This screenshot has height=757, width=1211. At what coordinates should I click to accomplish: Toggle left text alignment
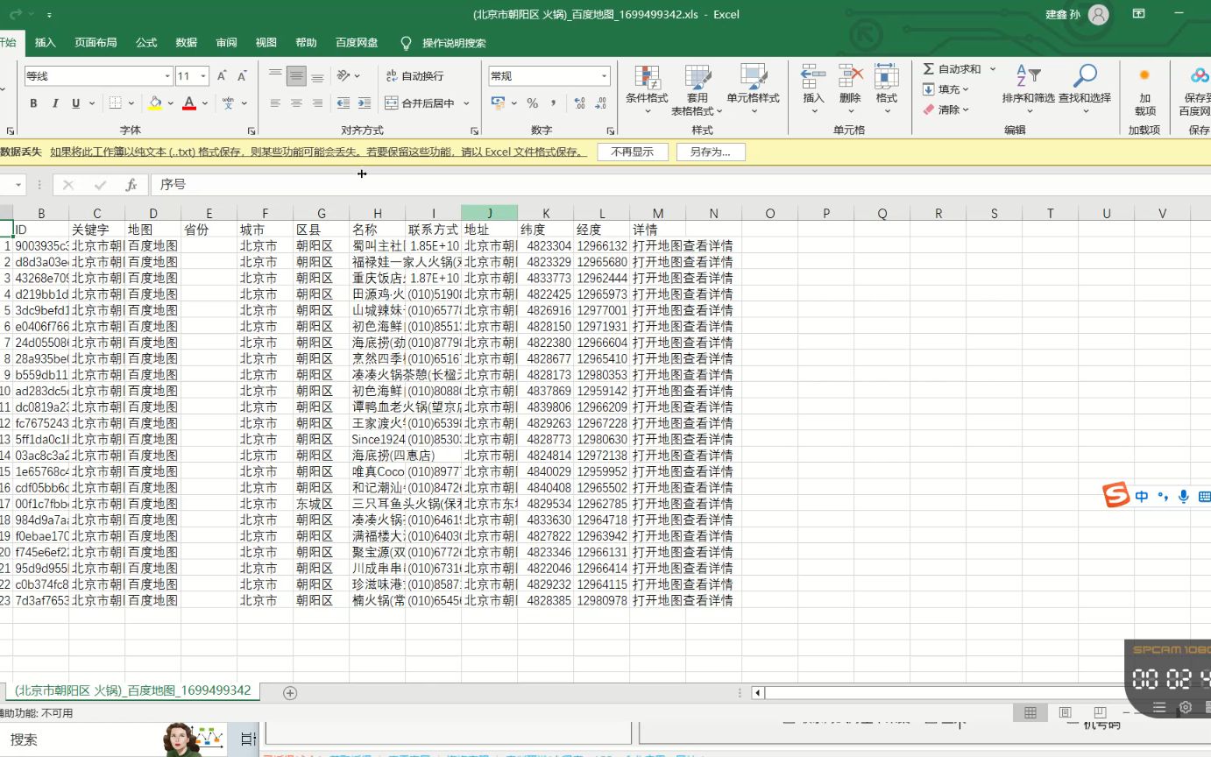(275, 103)
